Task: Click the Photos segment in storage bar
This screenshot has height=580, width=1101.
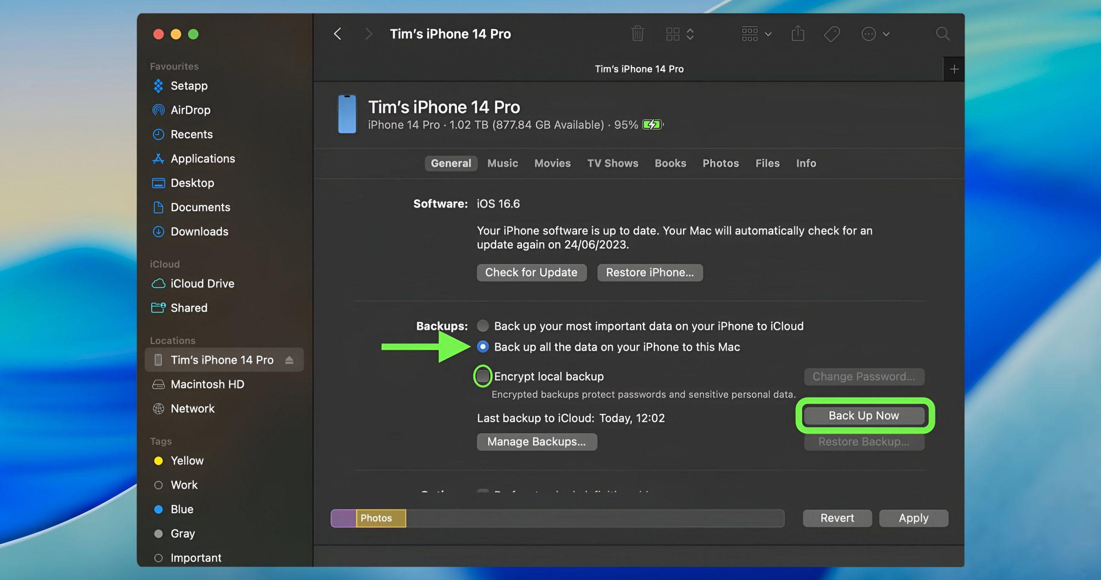Action: pos(381,518)
